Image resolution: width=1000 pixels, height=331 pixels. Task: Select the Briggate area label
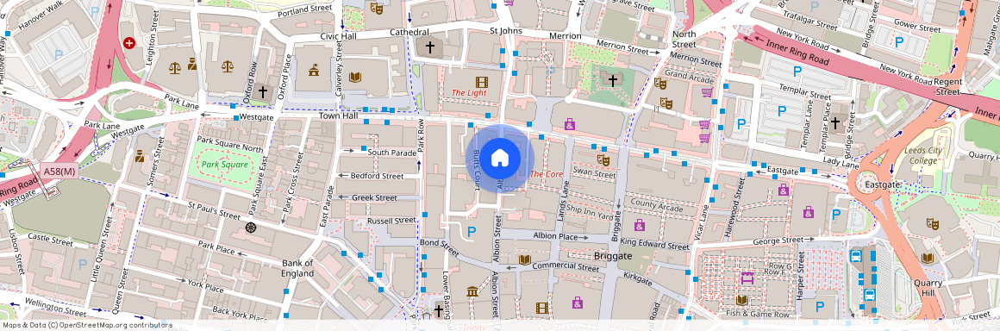point(613,256)
